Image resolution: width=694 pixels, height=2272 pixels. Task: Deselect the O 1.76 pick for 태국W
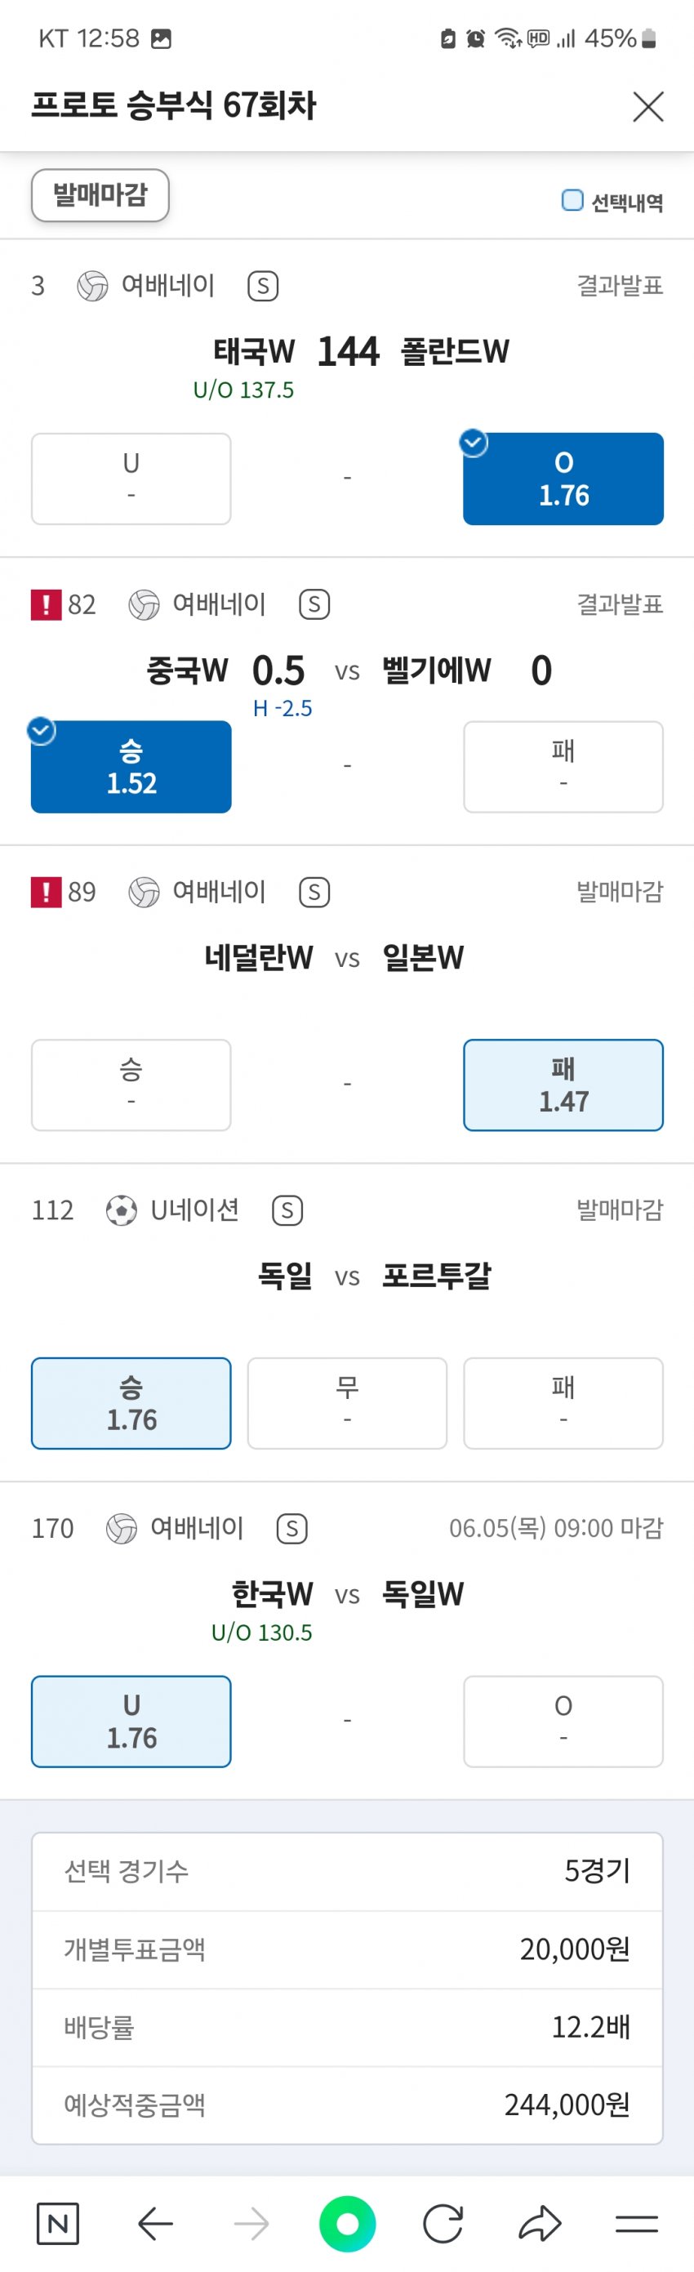(563, 479)
